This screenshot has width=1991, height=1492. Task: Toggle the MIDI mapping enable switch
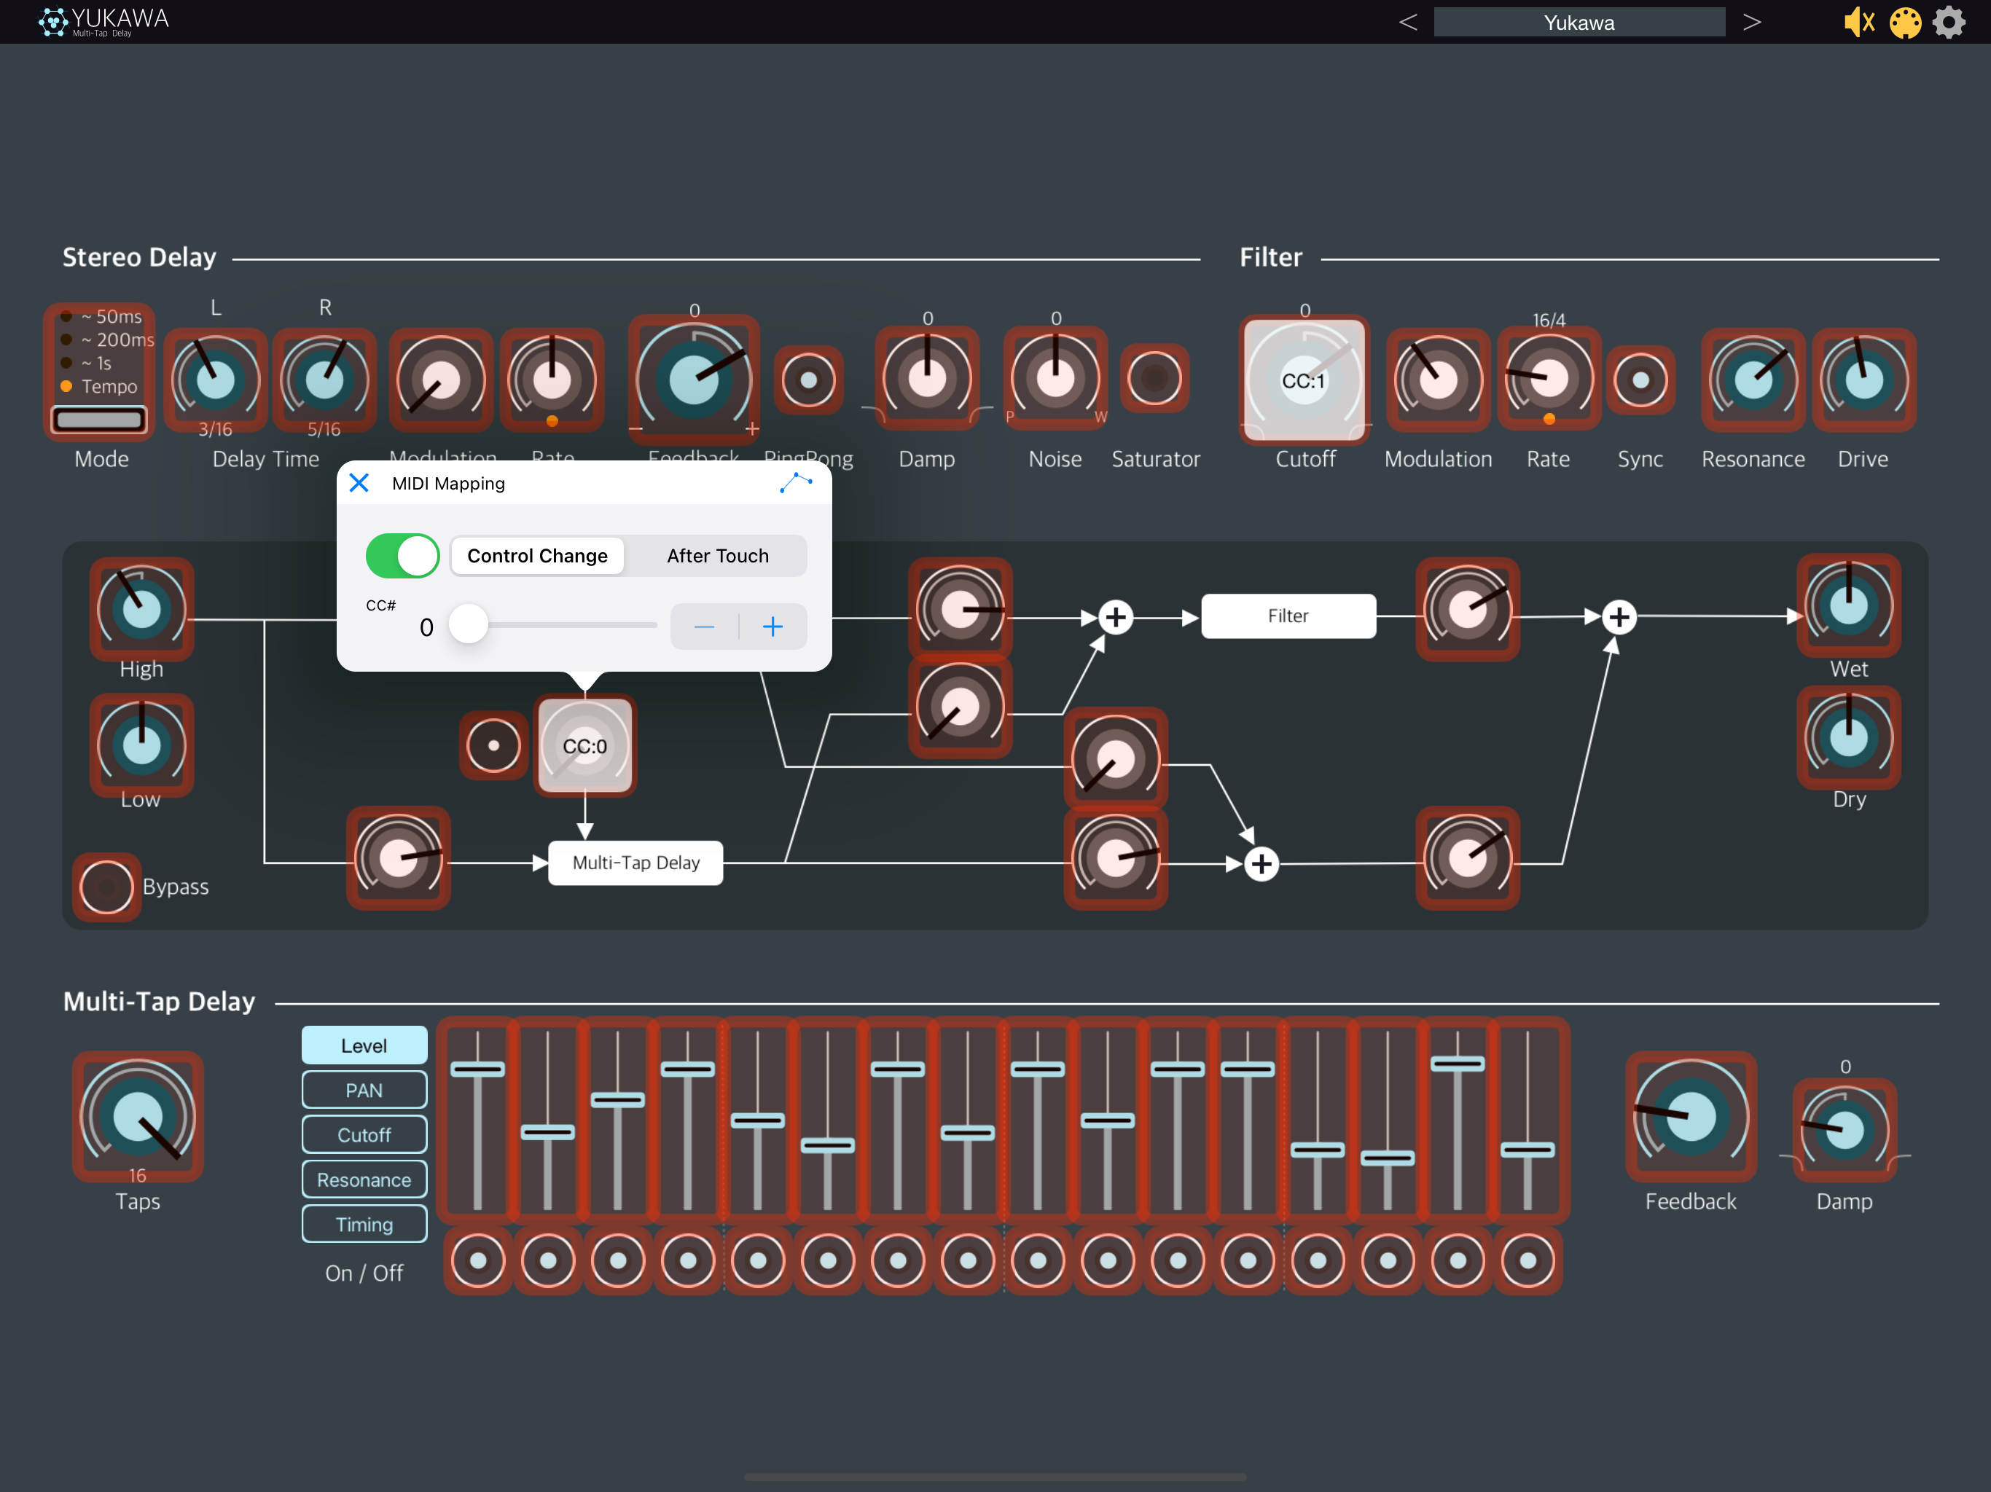402,556
